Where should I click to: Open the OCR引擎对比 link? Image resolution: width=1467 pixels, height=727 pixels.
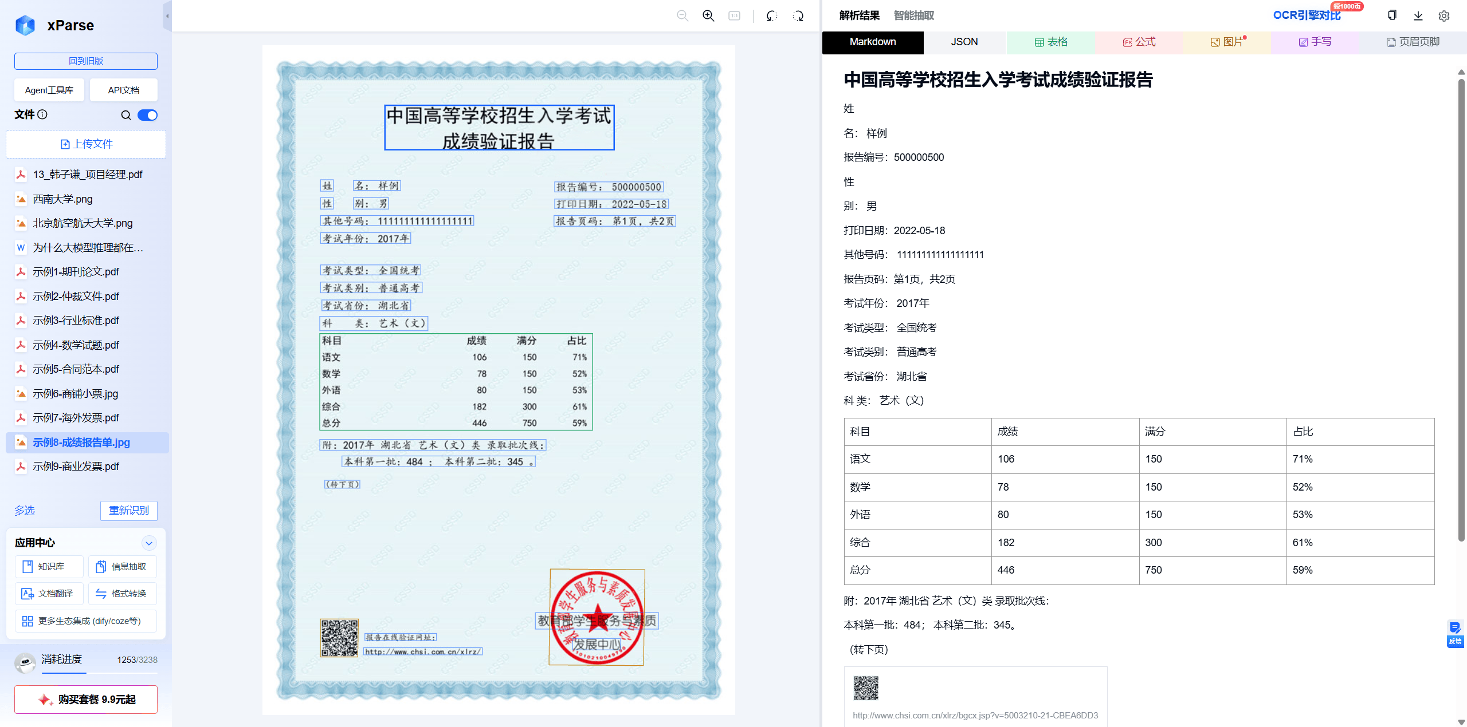tap(1307, 15)
